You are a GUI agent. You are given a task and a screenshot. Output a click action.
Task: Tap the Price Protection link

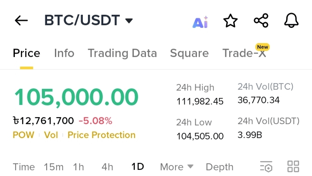coord(102,135)
